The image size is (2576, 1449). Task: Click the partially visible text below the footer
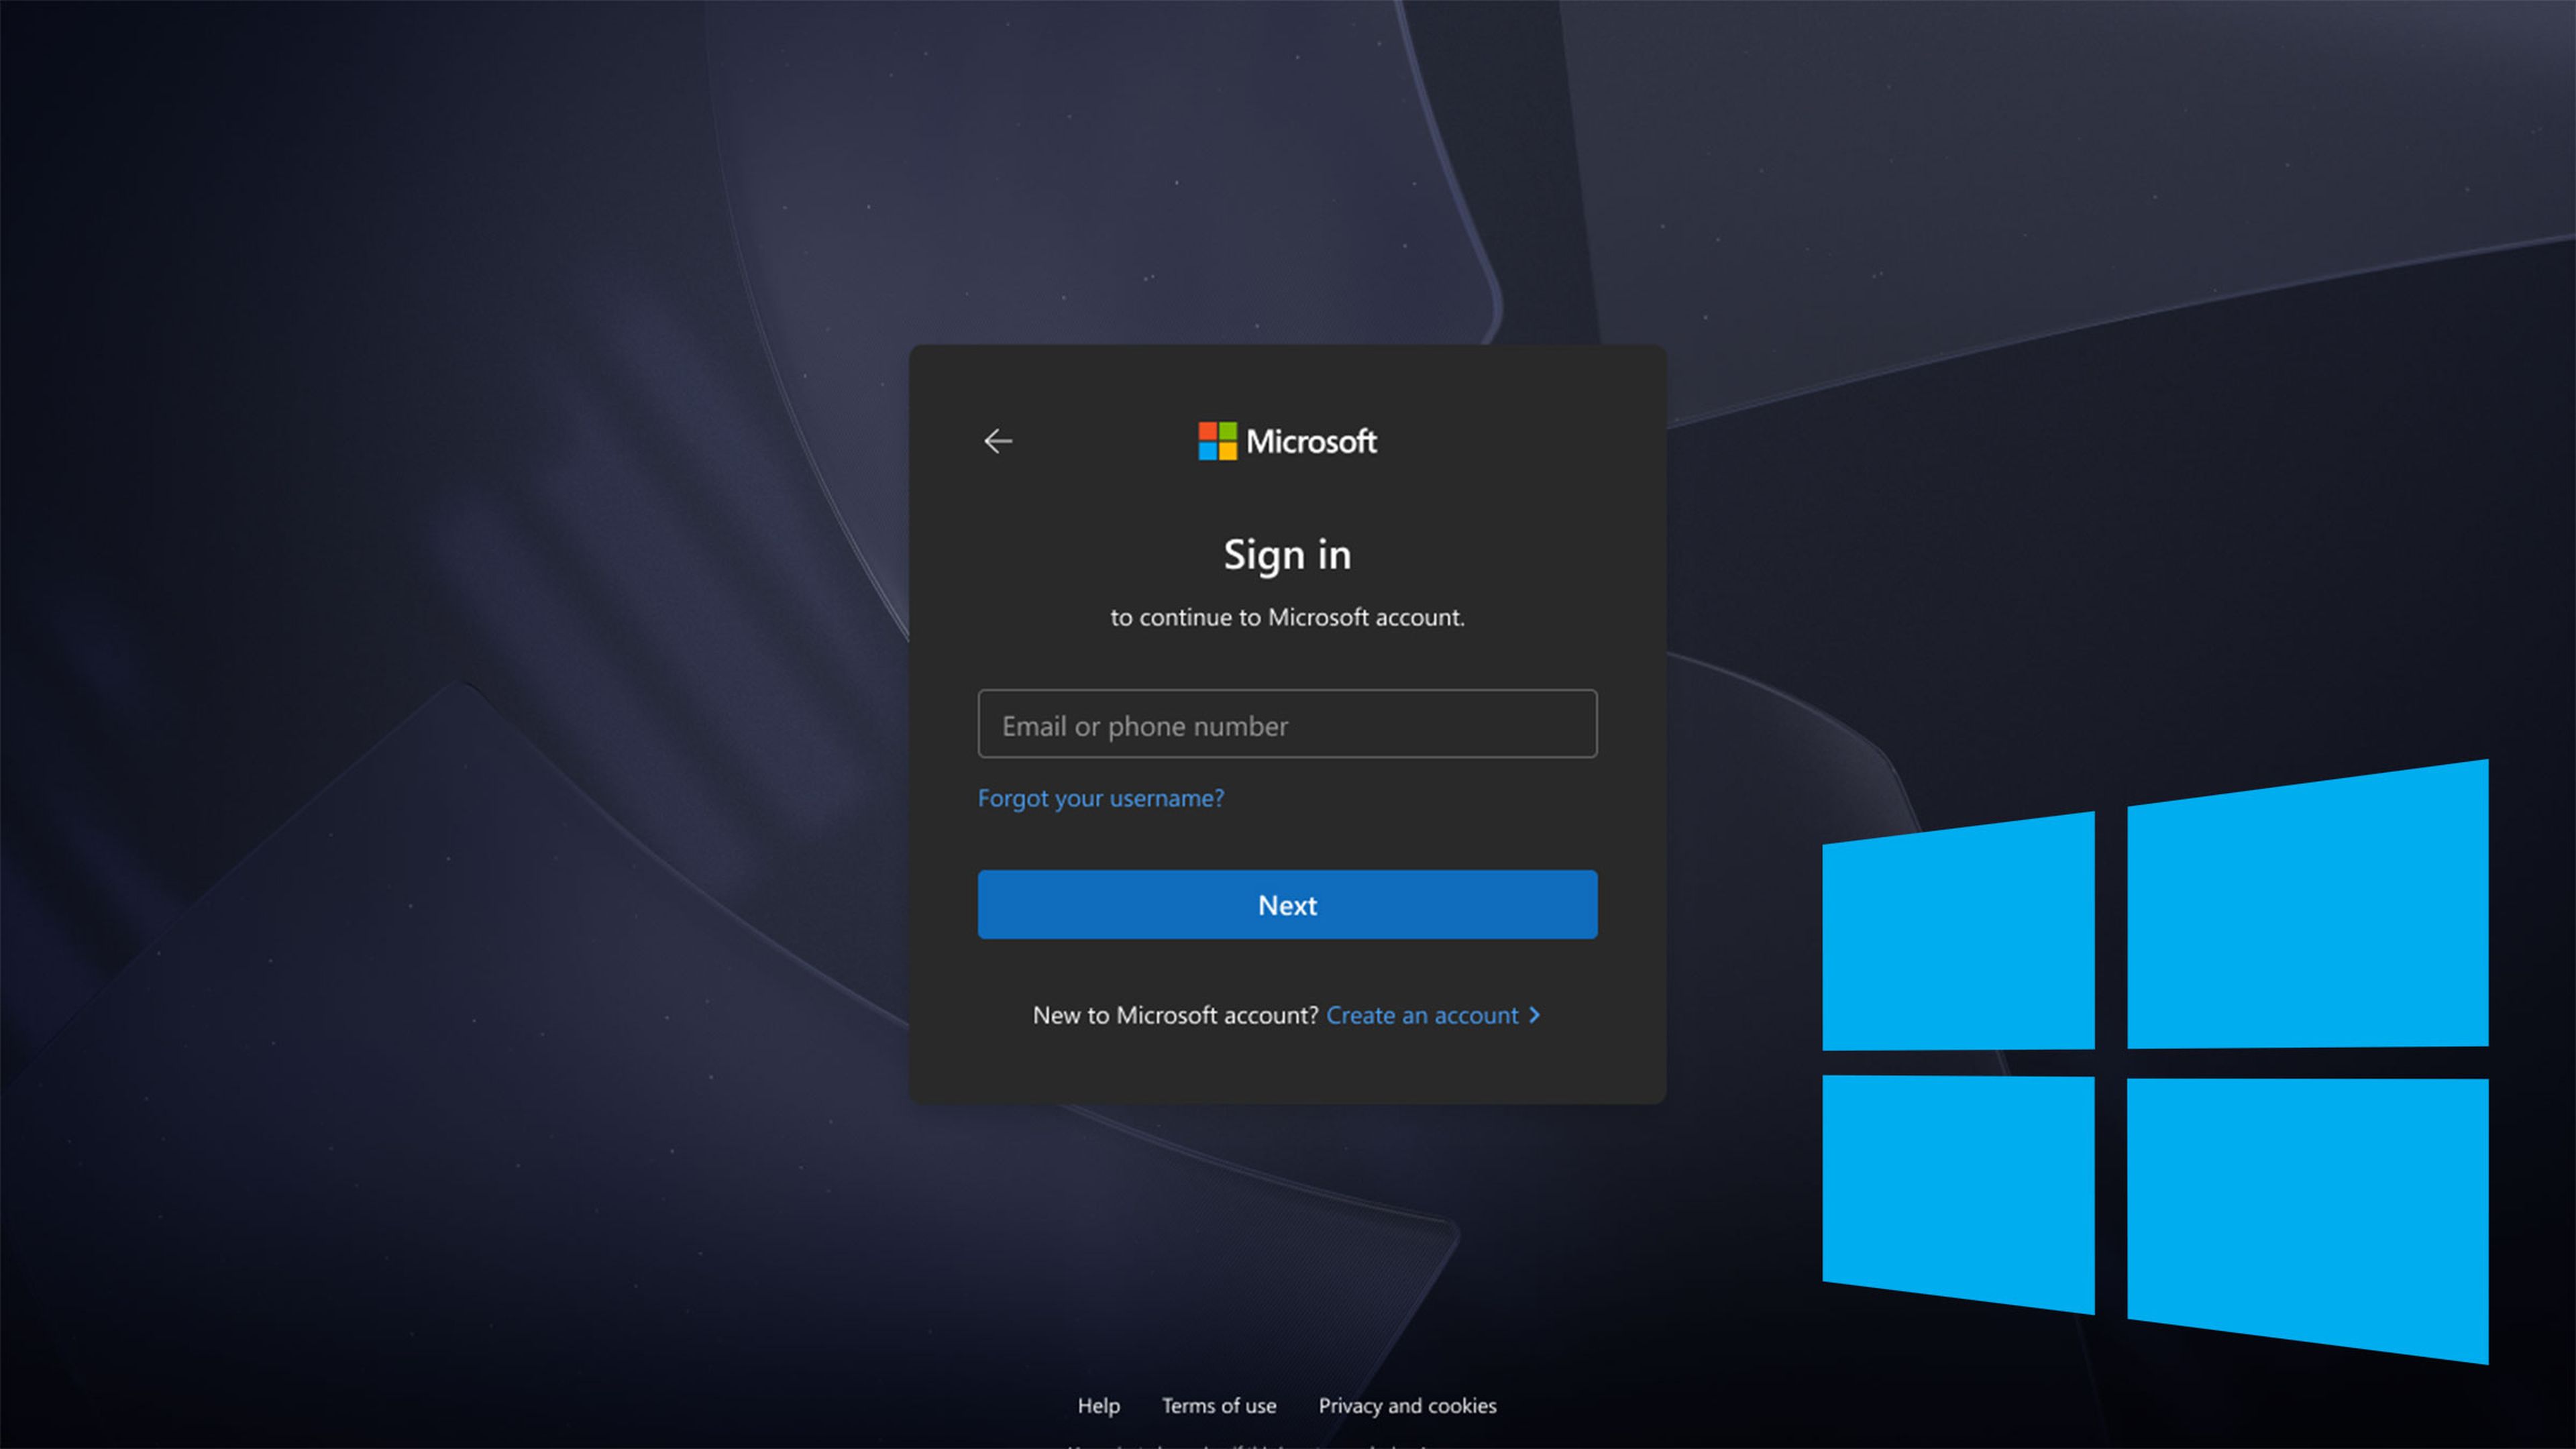tap(1288, 1444)
